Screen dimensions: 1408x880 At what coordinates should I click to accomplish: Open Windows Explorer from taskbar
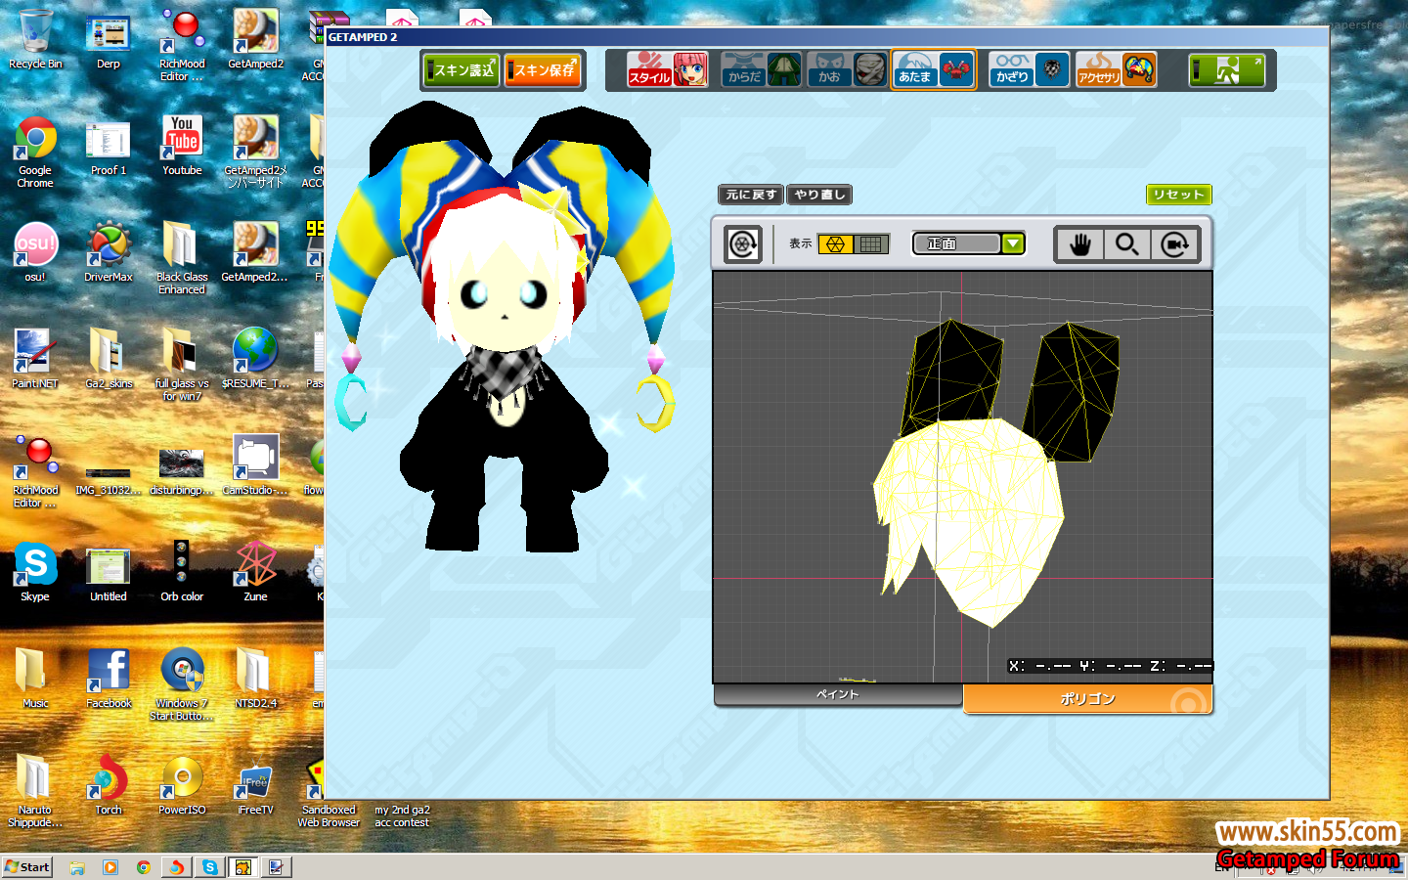[x=77, y=867]
